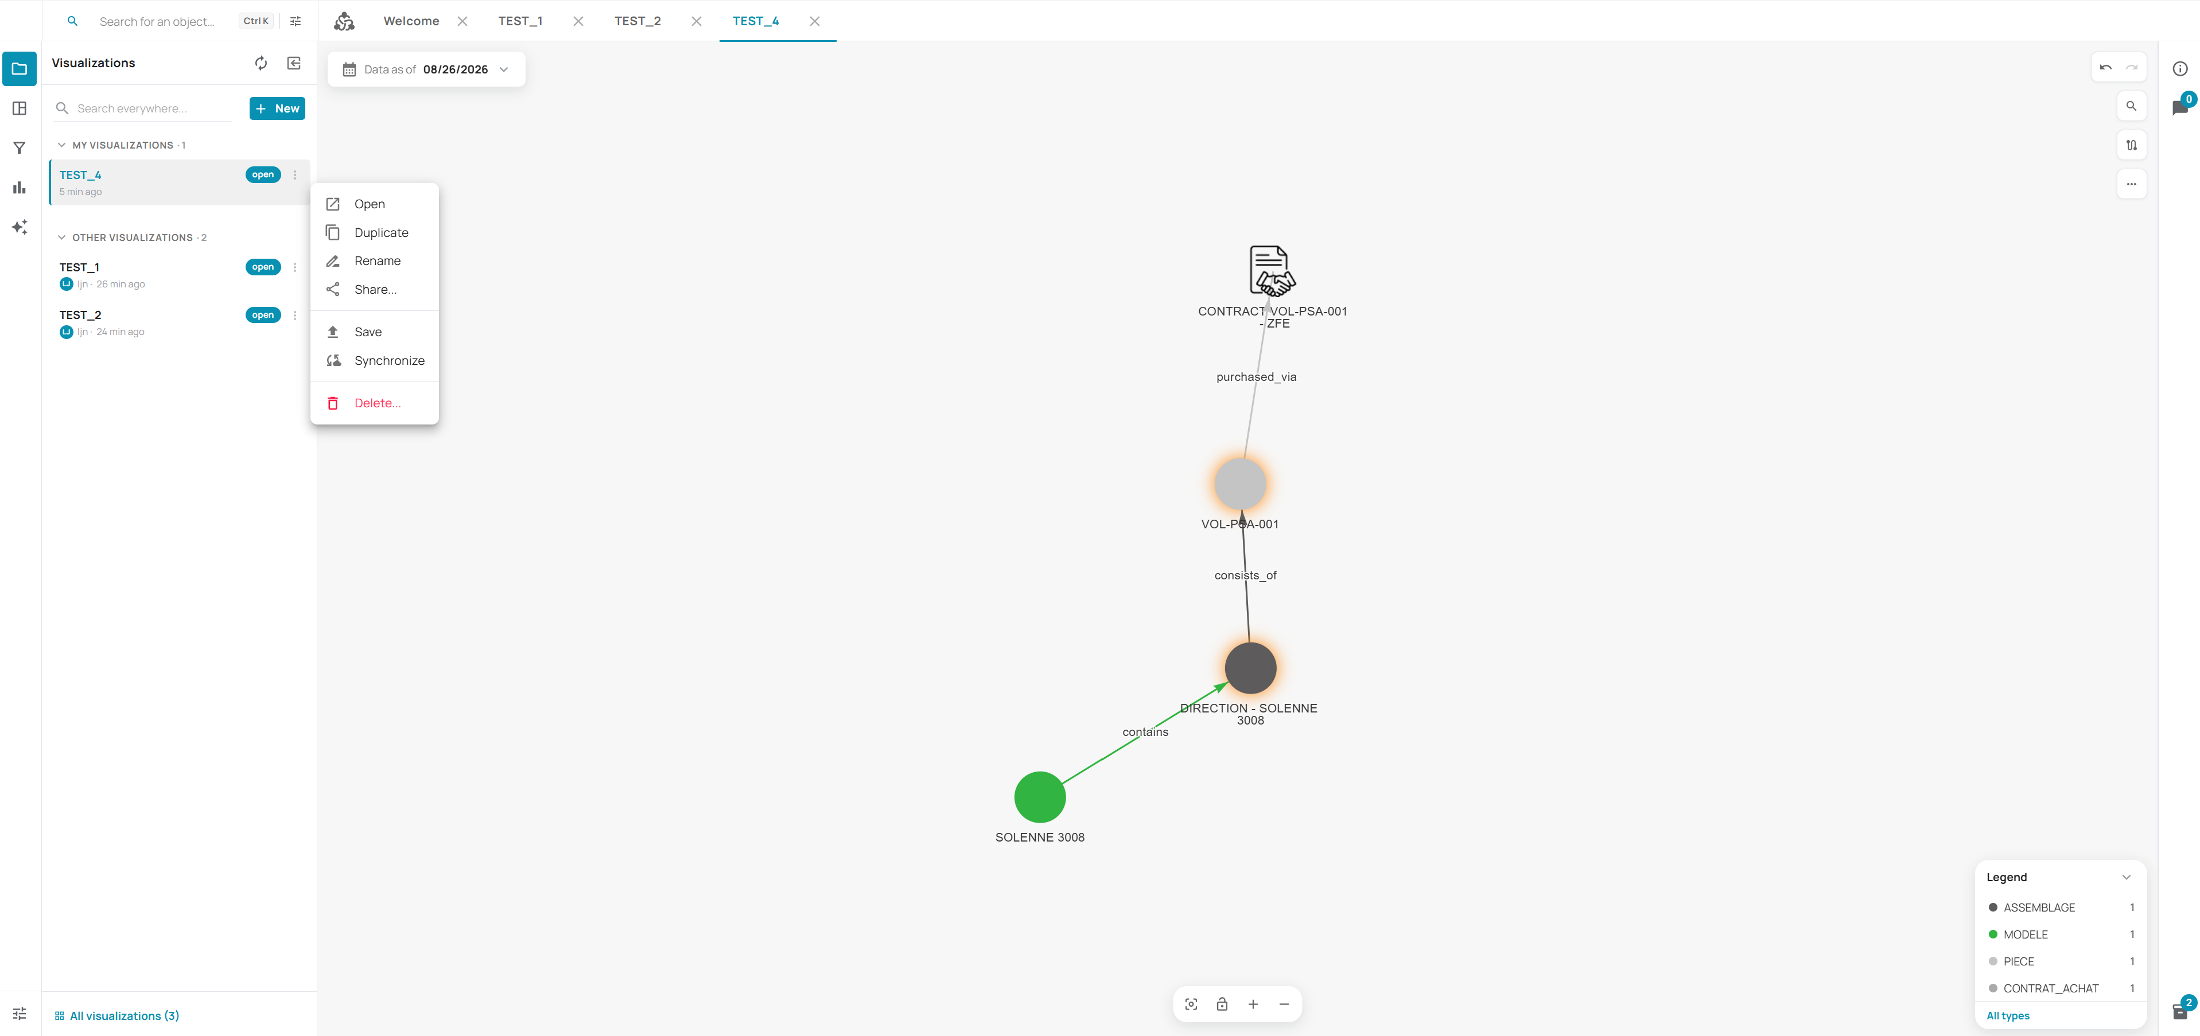This screenshot has width=2200, height=1036.
Task: Toggle the lock layout icon
Action: point(1222,1004)
